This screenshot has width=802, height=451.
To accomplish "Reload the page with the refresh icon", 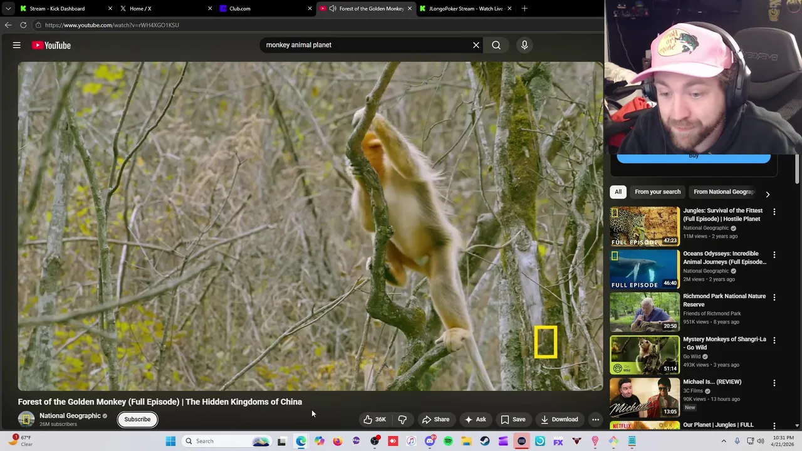I will (x=23, y=25).
